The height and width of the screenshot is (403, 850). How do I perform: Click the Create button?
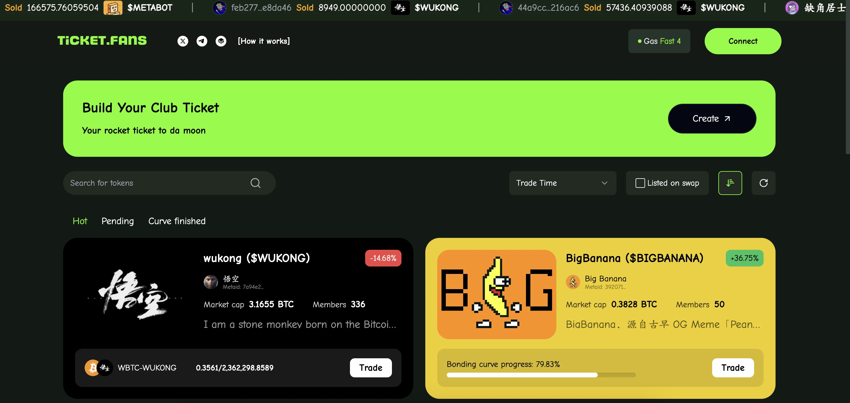click(712, 118)
